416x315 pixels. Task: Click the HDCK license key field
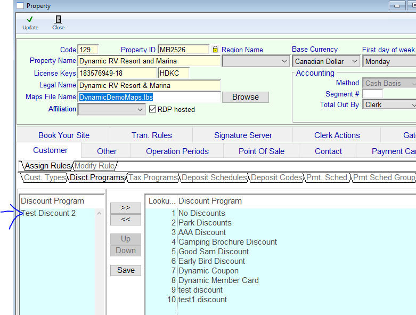(x=173, y=73)
